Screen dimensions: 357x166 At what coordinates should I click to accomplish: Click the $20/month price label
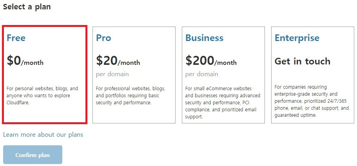[x=118, y=61]
